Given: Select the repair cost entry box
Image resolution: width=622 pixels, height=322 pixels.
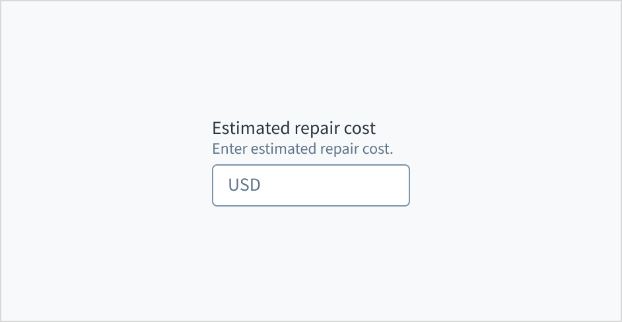Looking at the screenshot, I should coord(310,185).
